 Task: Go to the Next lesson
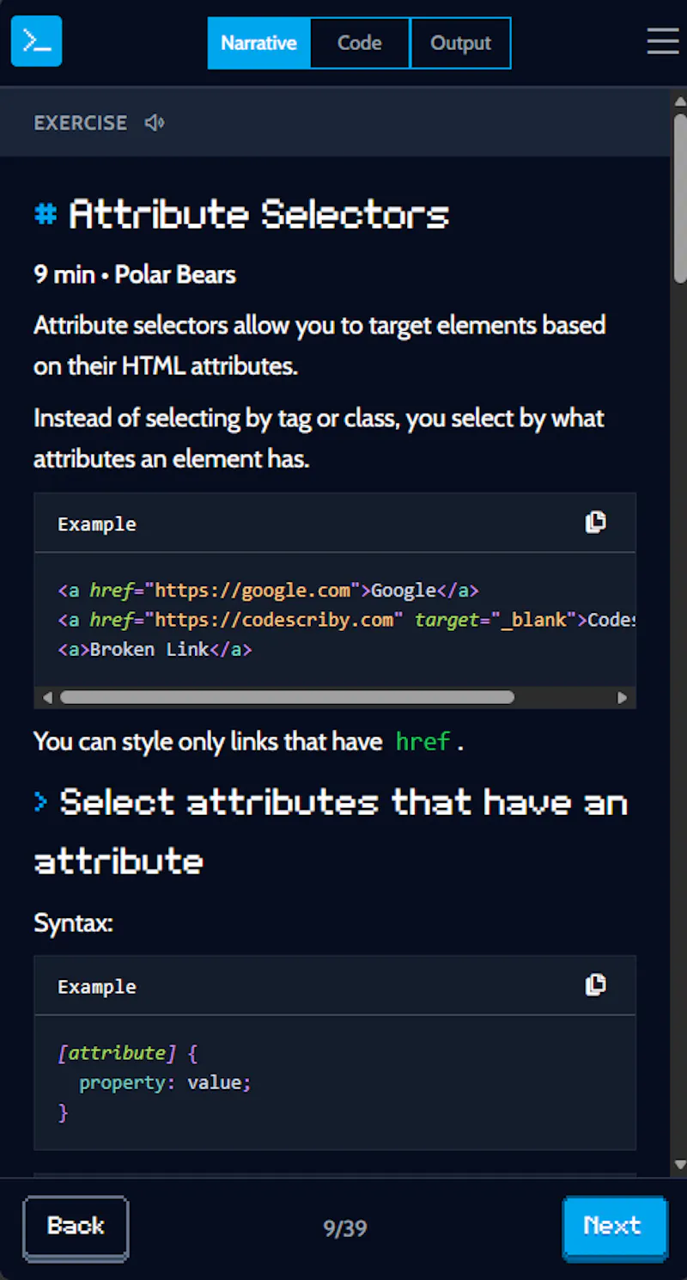(x=615, y=1228)
